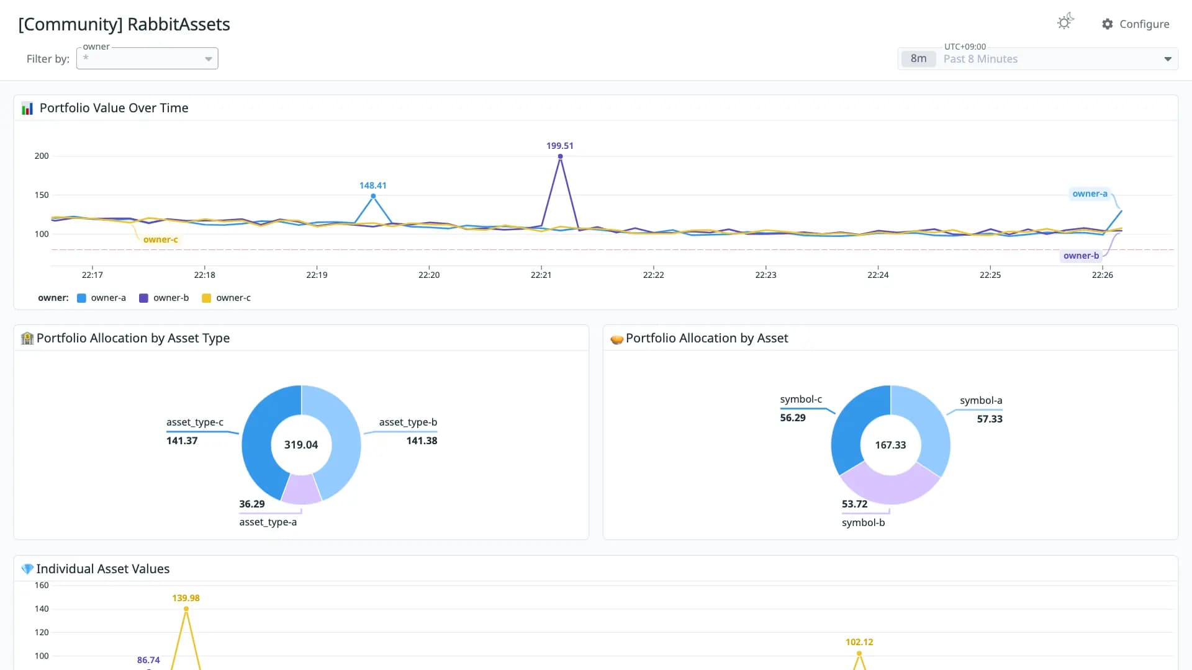Click the bar chart icon beside Portfolio Value Over Time
Image resolution: width=1192 pixels, height=670 pixels.
[x=27, y=109]
